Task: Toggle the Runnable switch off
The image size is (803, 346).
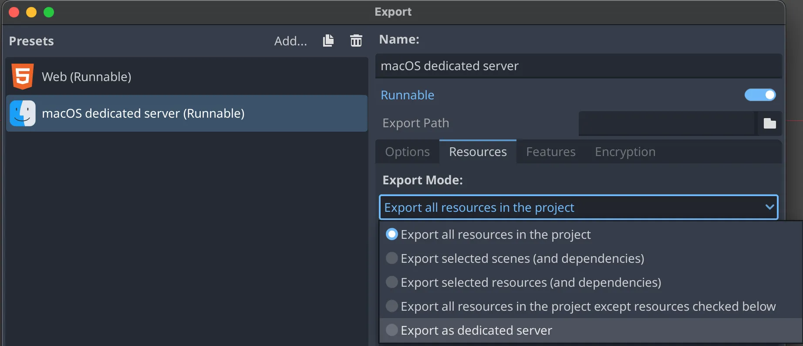Action: (x=760, y=95)
